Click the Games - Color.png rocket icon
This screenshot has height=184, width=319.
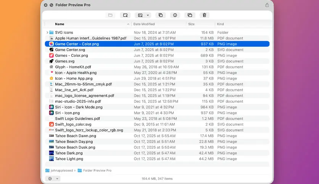coord(52,56)
